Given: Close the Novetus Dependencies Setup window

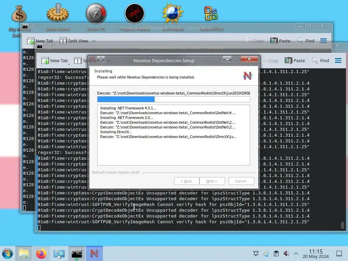Looking at the screenshot, I should (249, 59).
